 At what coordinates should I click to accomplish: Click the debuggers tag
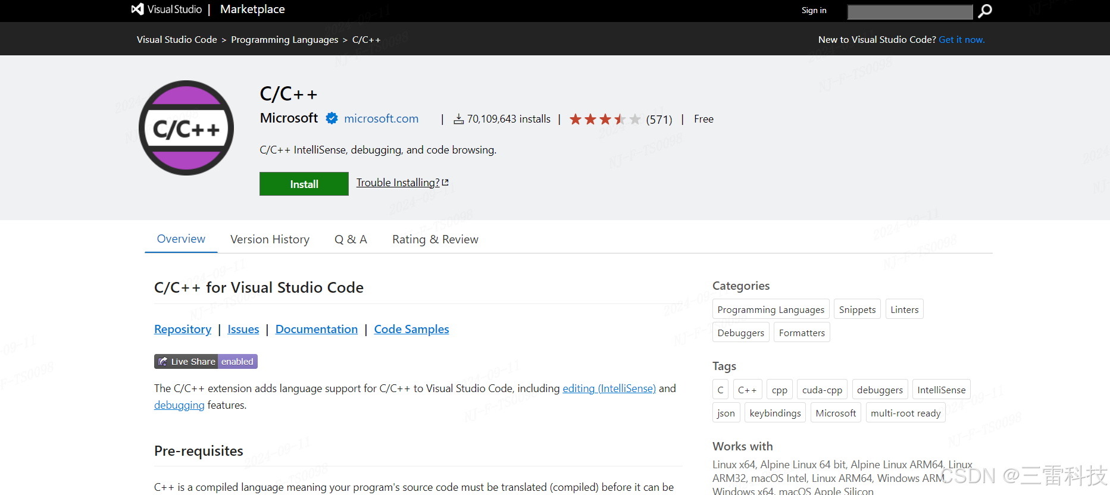[880, 390]
